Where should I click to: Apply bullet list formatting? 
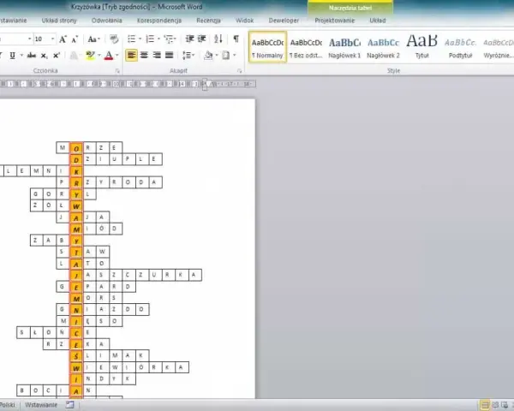click(x=131, y=39)
